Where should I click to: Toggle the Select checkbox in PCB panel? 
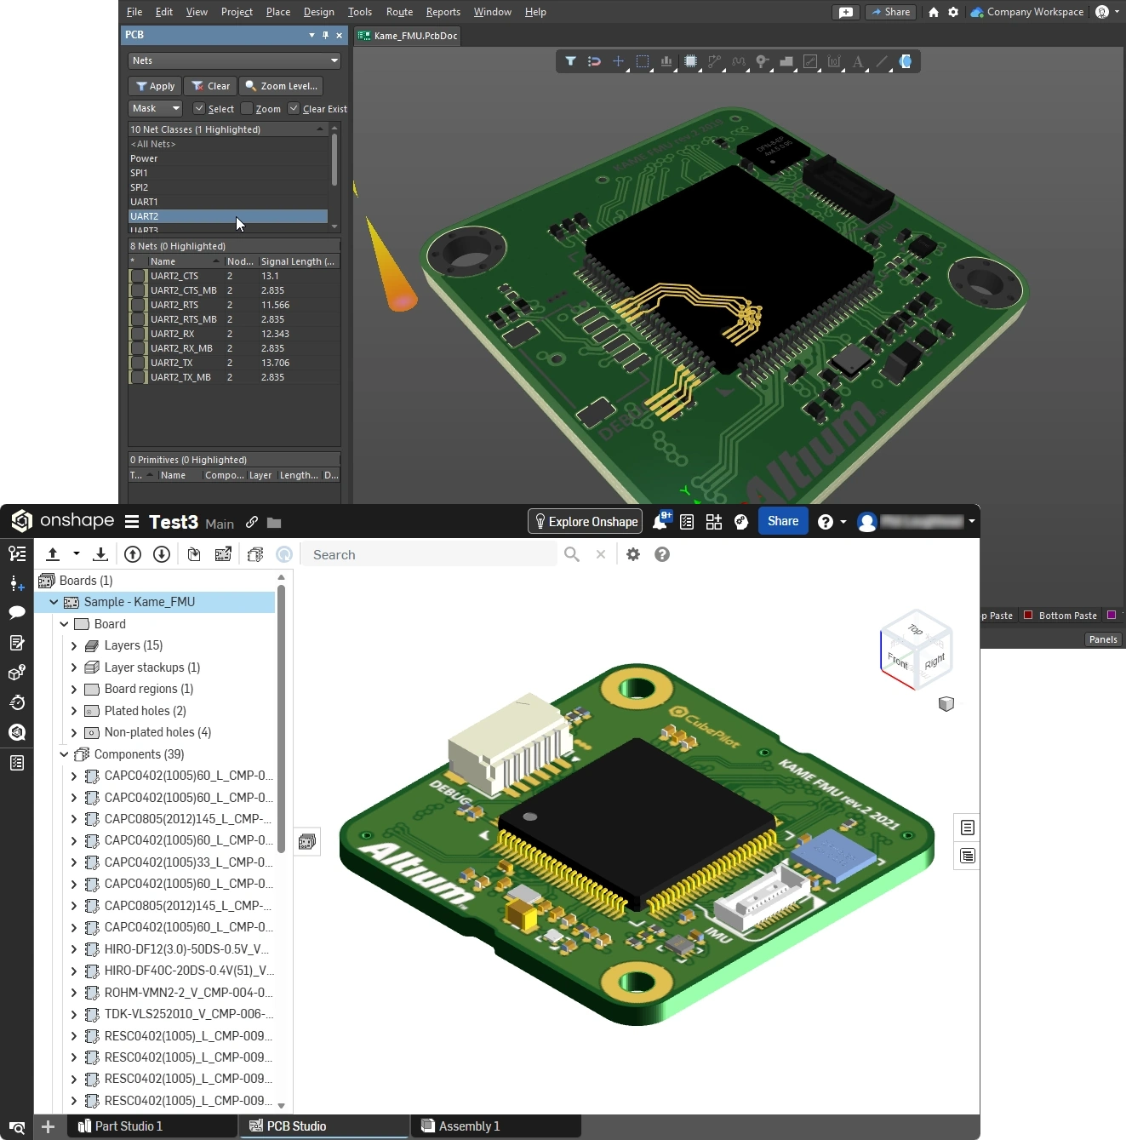(199, 108)
